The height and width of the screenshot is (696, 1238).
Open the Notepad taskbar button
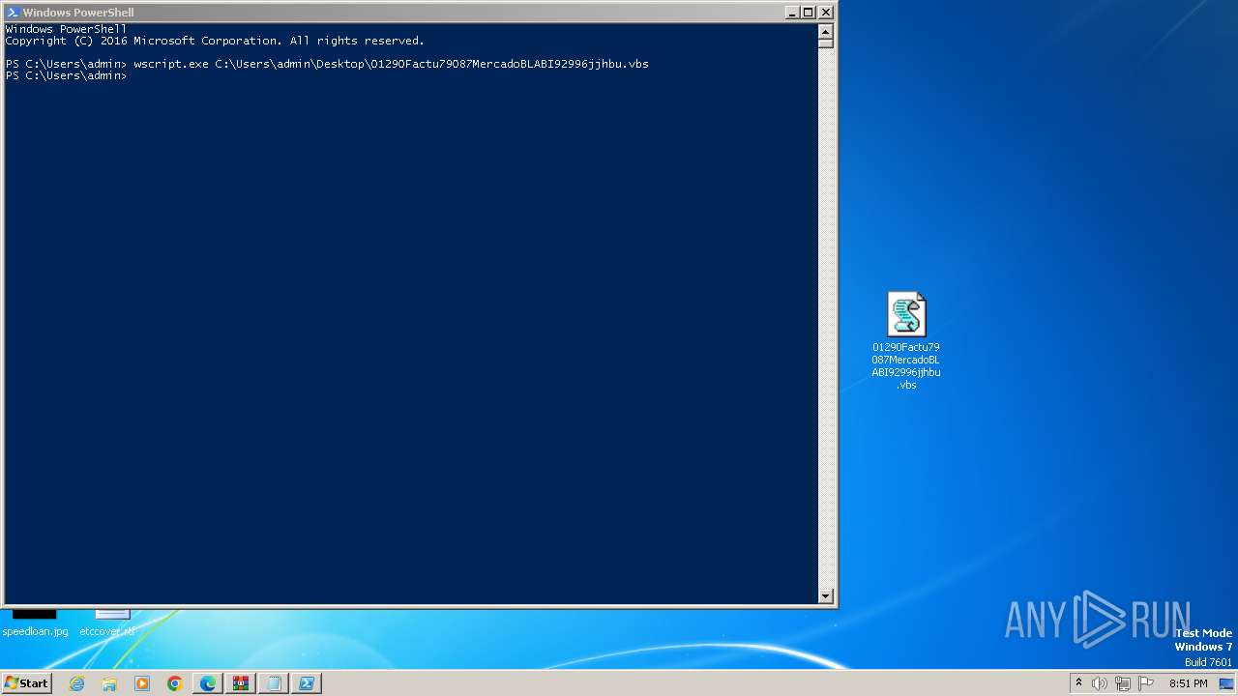tap(274, 683)
